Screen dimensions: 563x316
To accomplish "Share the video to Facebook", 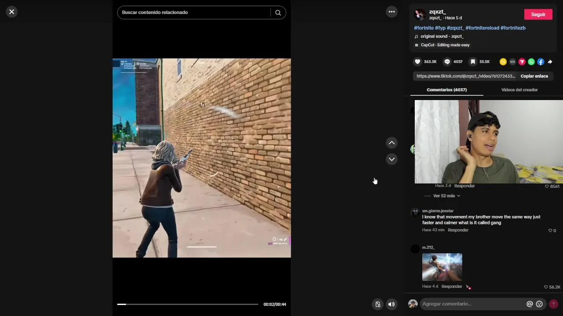I will [x=541, y=62].
